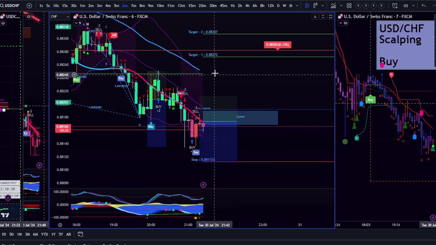The height and width of the screenshot is (245, 436).
Task: Open the Indicators chart icon
Action: (x=333, y=5)
